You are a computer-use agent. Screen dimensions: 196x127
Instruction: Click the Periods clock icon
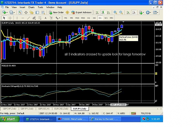(x=148, y=12)
